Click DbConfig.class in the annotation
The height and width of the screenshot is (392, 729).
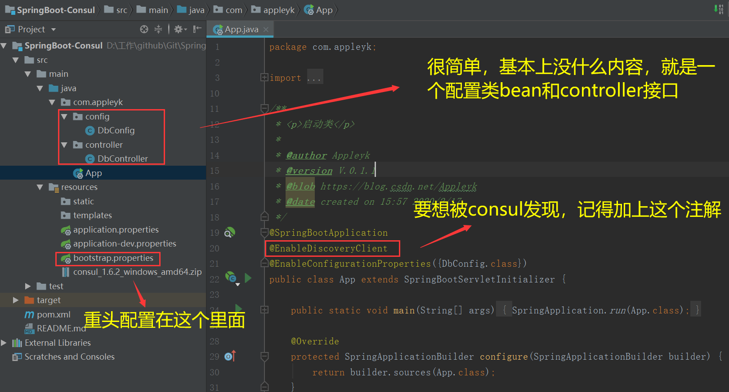pos(479,264)
